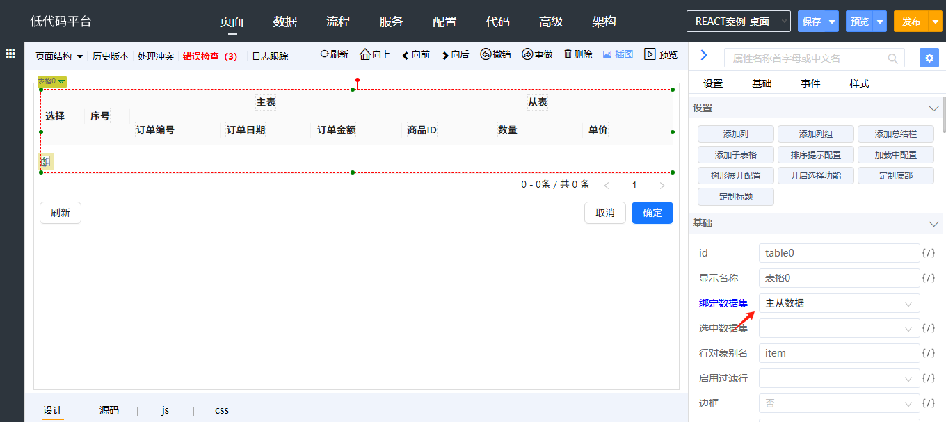
Task: Open the 代码 top menu
Action: click(x=497, y=22)
